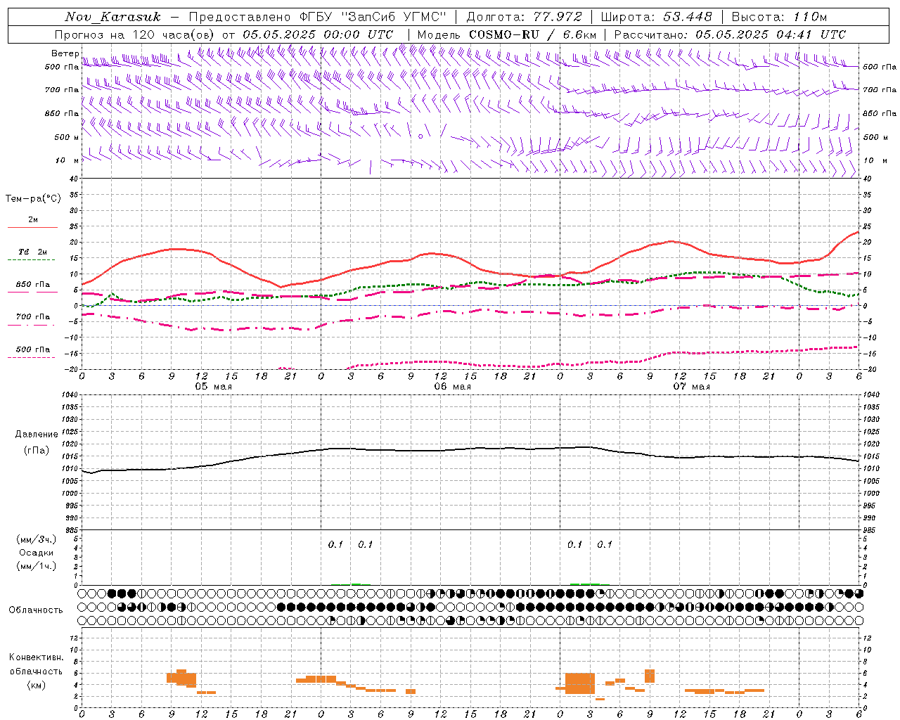The height and width of the screenshot is (720, 900).
Task: Click '10 м' wind level label on left
Action: 67,160
